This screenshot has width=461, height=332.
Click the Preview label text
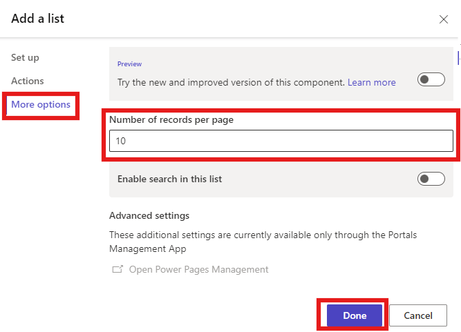pos(129,64)
